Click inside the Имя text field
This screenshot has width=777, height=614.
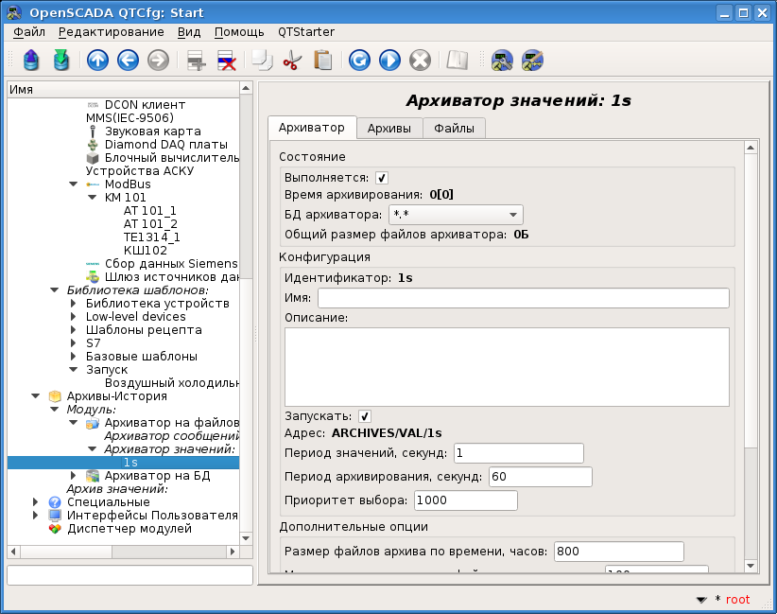[x=524, y=298]
